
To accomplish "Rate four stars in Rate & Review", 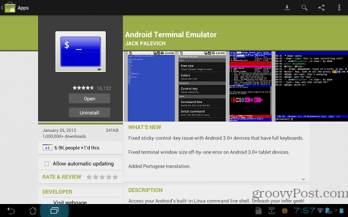I will [x=109, y=177].
